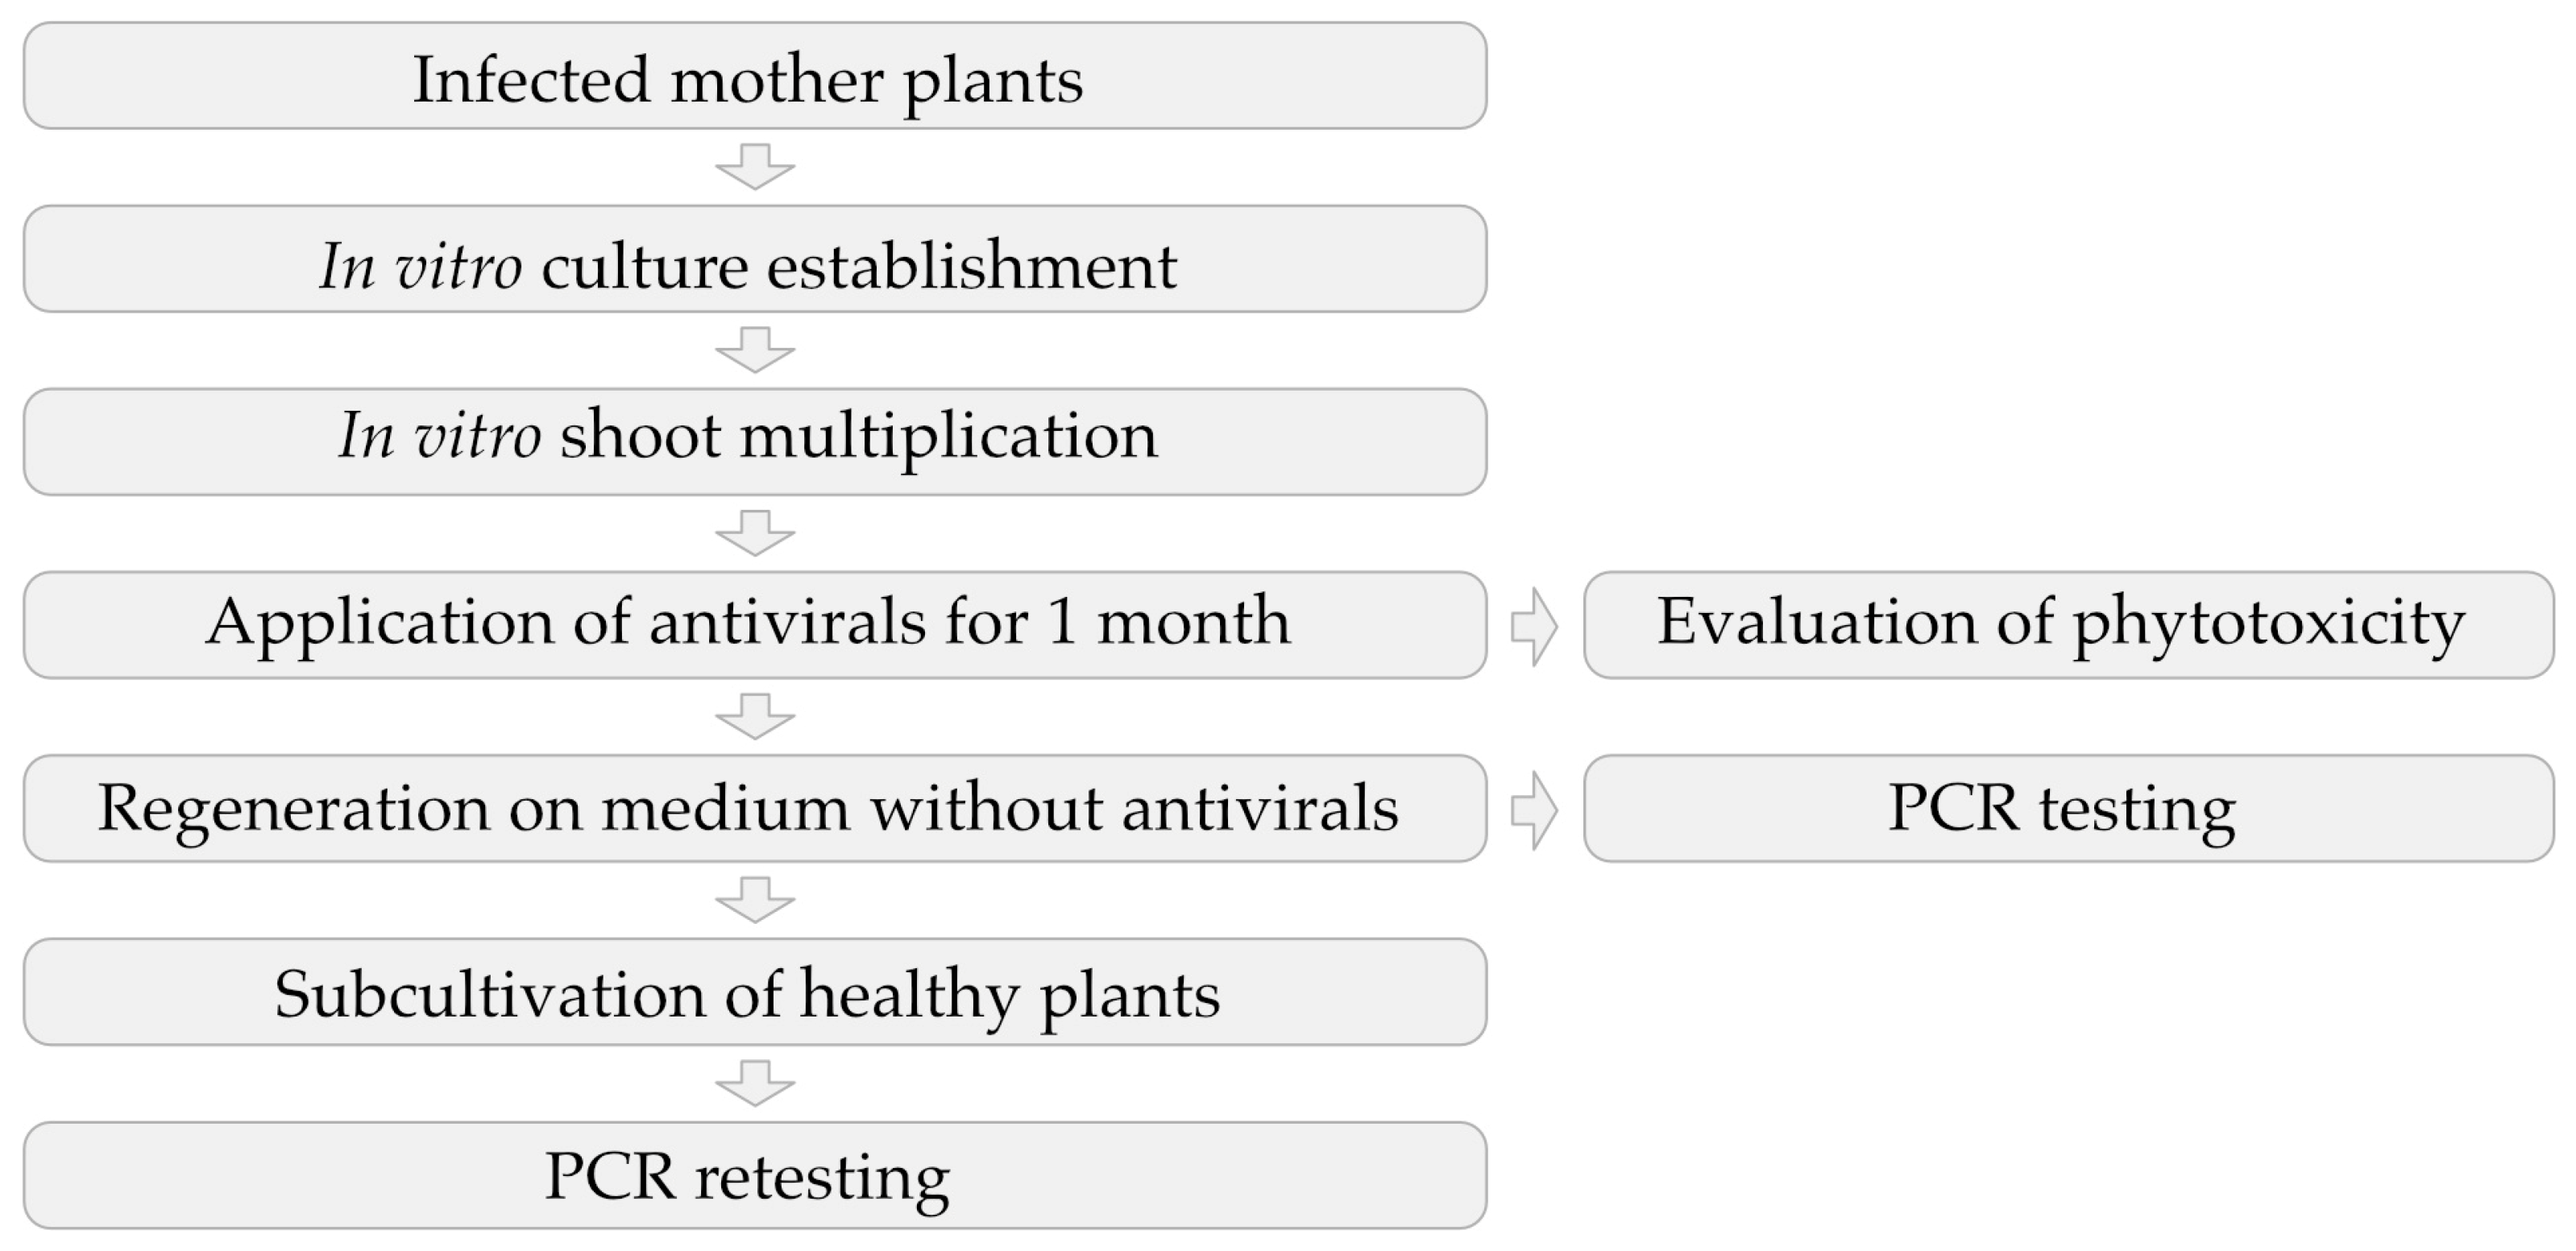This screenshot has height=1251, width=2576.
Task: Click the Application of antivirals for 1 month box
Action: 755,625
